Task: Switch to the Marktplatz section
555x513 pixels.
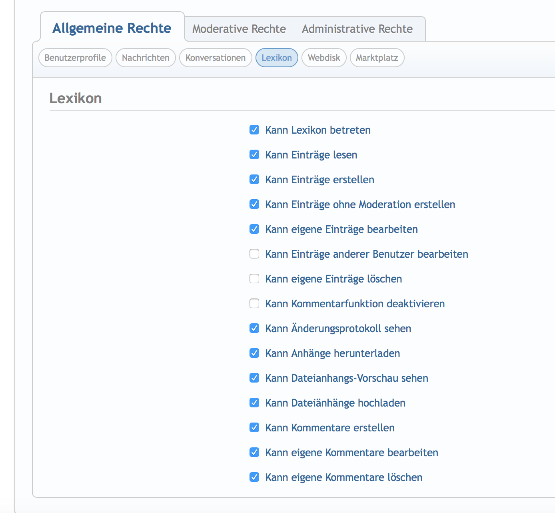Action: point(377,58)
